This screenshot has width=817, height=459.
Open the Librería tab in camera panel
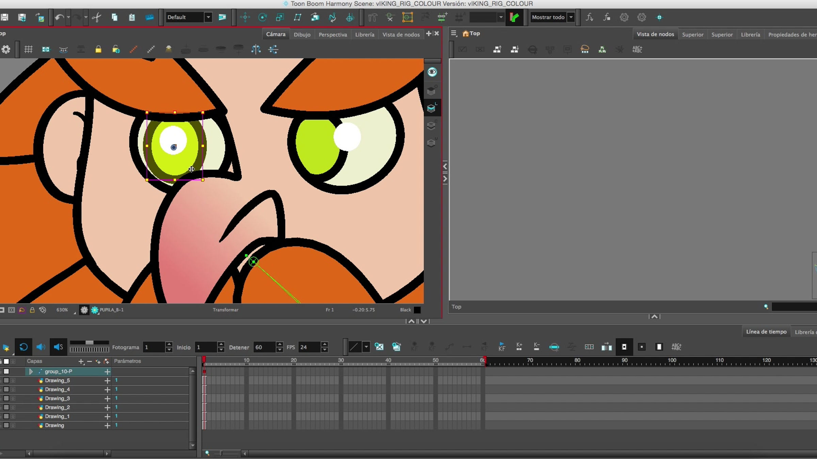click(x=365, y=34)
